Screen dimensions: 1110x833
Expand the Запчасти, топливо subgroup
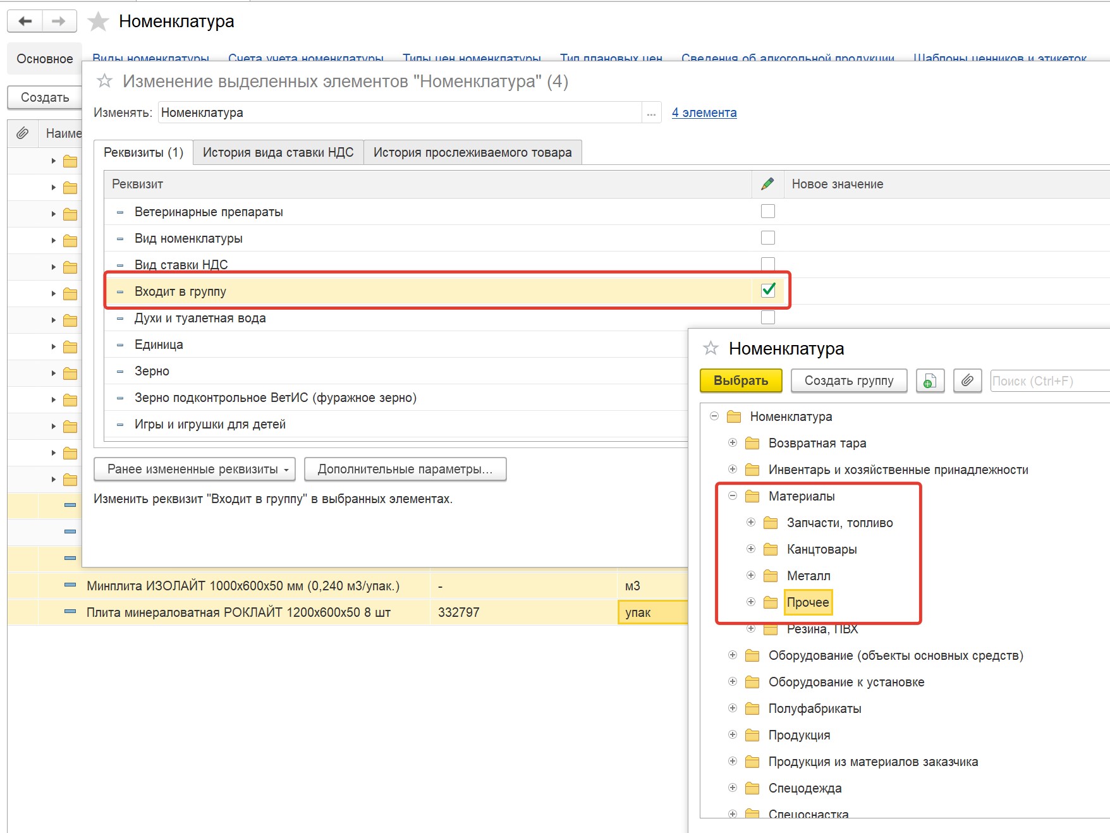[x=751, y=522]
